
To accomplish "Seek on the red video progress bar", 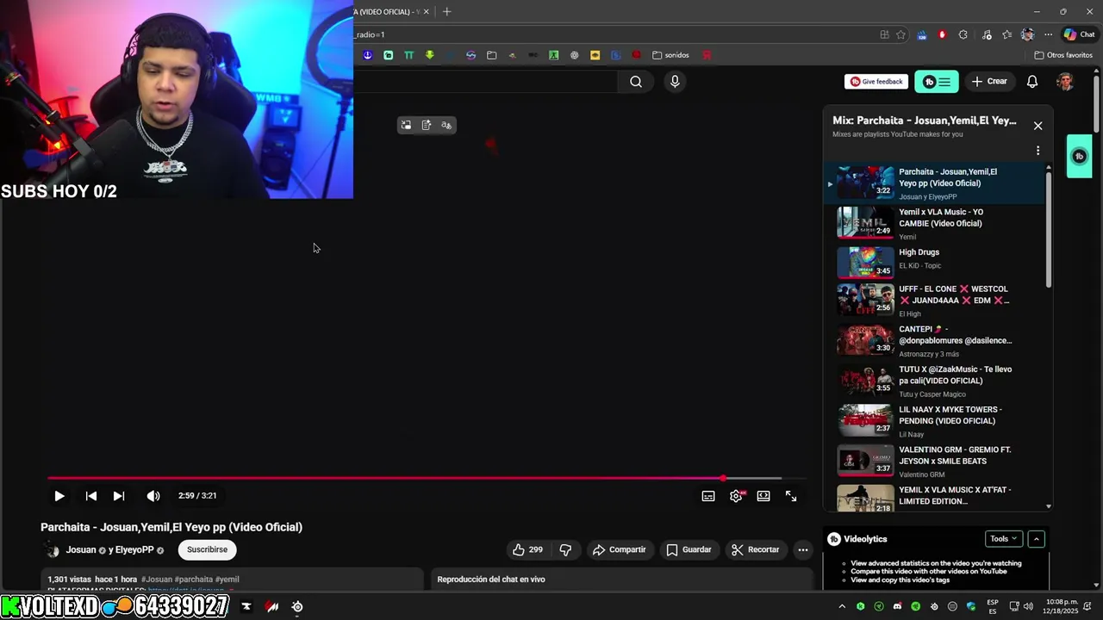I will coord(427,478).
